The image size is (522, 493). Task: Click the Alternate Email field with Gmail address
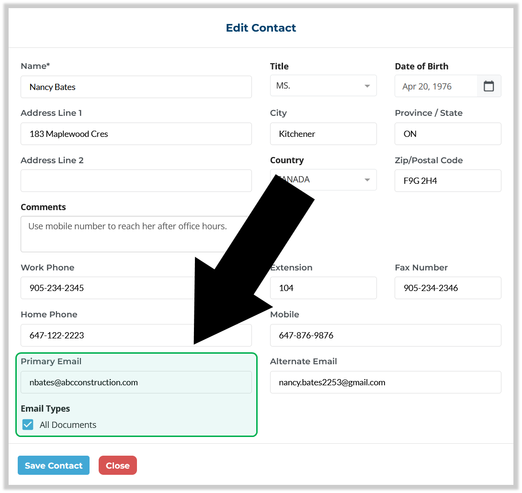click(386, 382)
